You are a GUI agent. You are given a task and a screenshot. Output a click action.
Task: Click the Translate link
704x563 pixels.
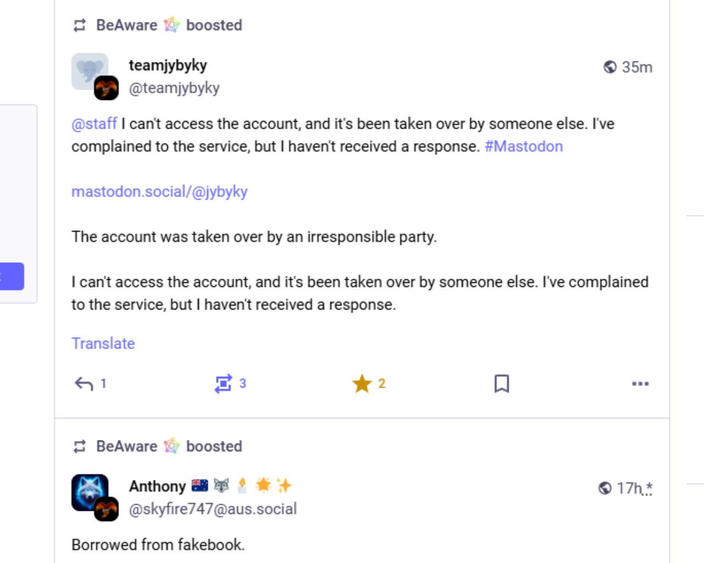pyautogui.click(x=103, y=343)
